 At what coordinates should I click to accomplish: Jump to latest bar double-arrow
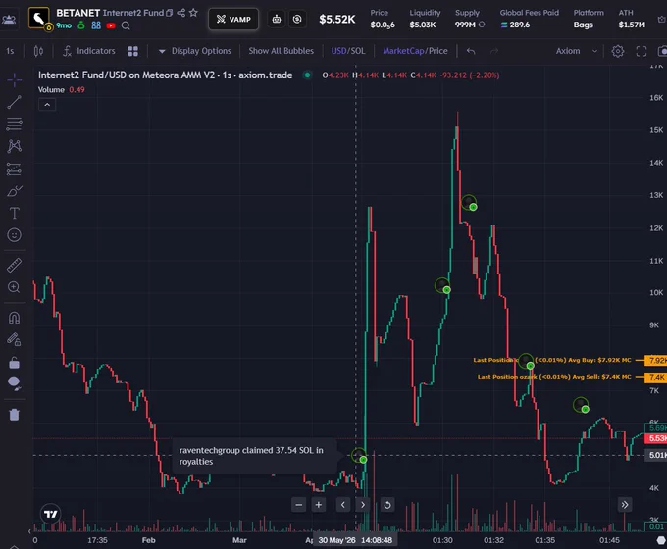[624, 505]
